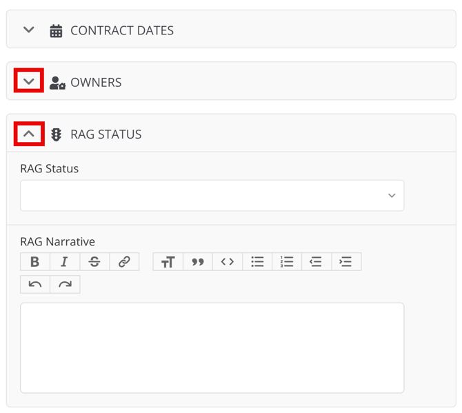Collapse the RAG Status section

[x=28, y=134]
